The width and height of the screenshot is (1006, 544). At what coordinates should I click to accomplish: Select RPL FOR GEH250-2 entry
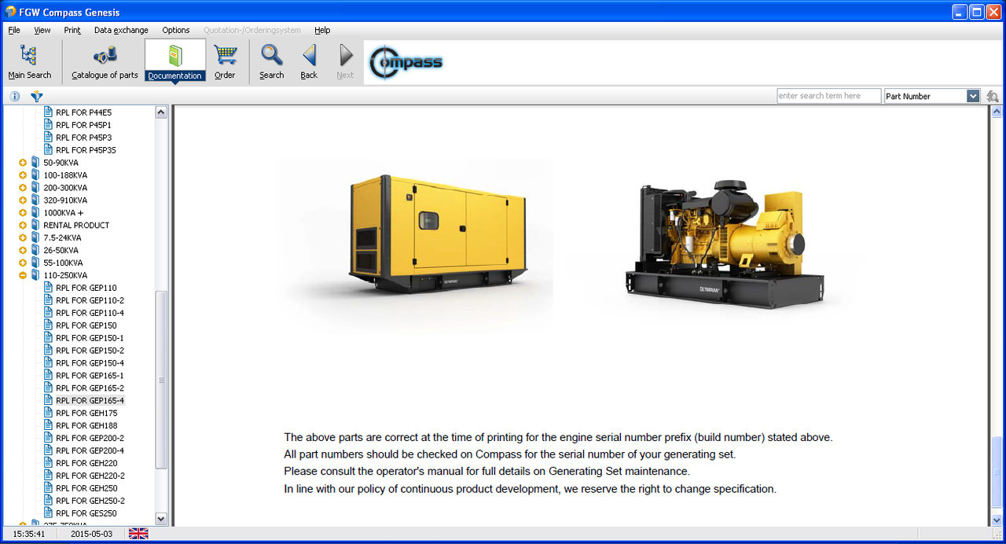pos(90,500)
